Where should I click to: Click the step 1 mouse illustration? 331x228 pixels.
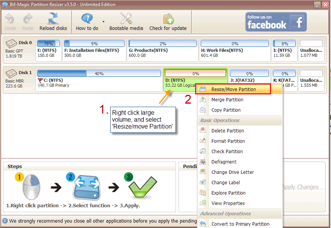31,187
